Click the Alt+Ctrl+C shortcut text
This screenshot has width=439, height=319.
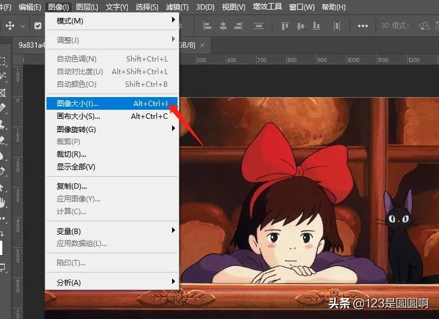pyautogui.click(x=150, y=116)
